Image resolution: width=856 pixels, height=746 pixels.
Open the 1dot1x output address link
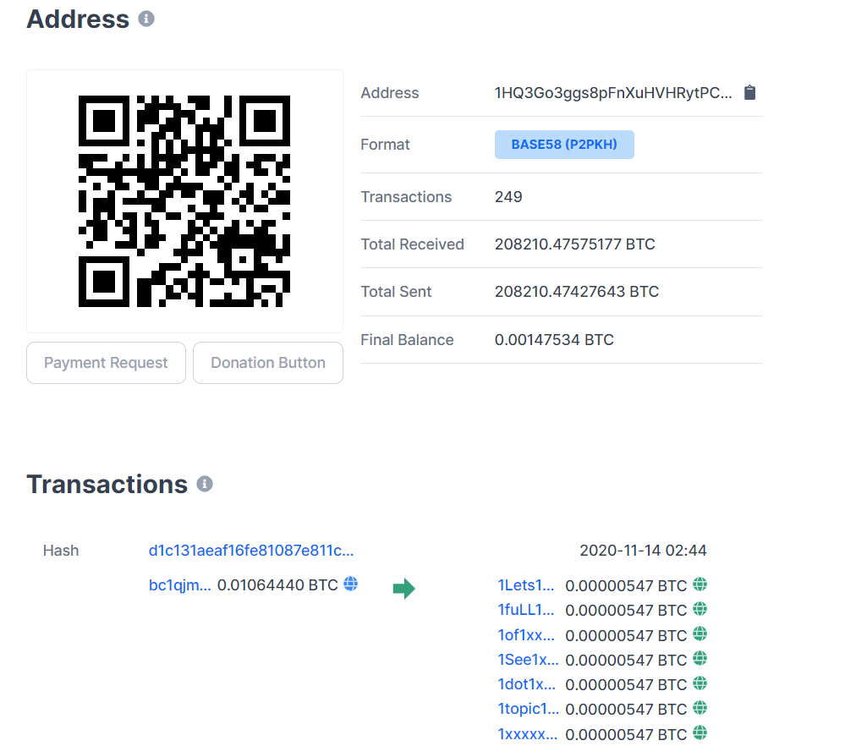click(526, 684)
